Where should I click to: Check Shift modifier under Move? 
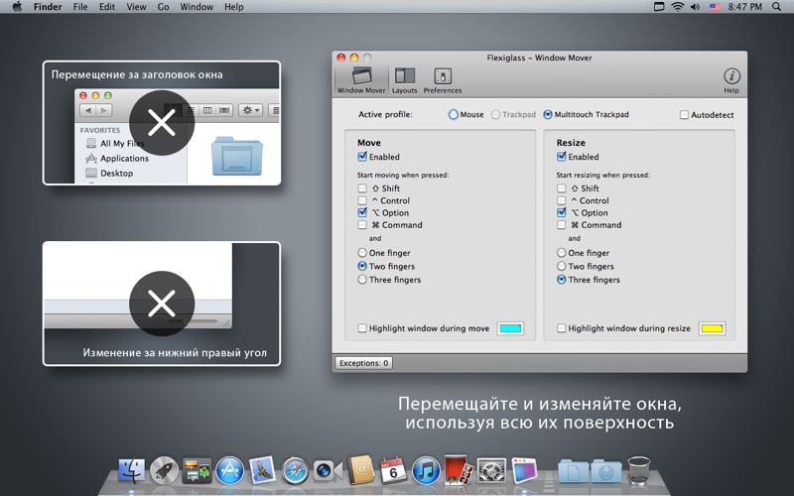coord(362,188)
